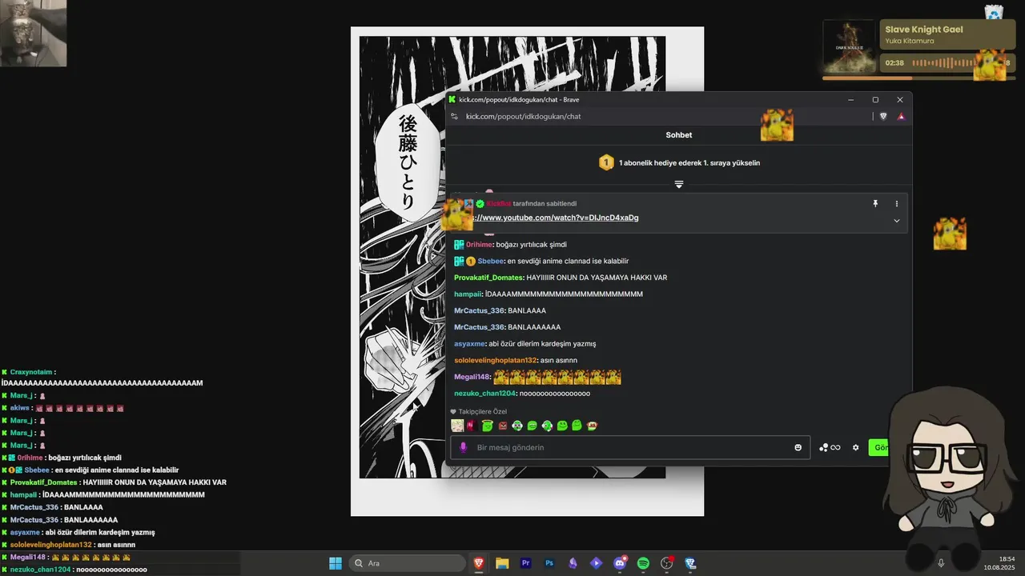Click Brave Shields icon in chat window
The image size is (1025, 576).
[883, 116]
